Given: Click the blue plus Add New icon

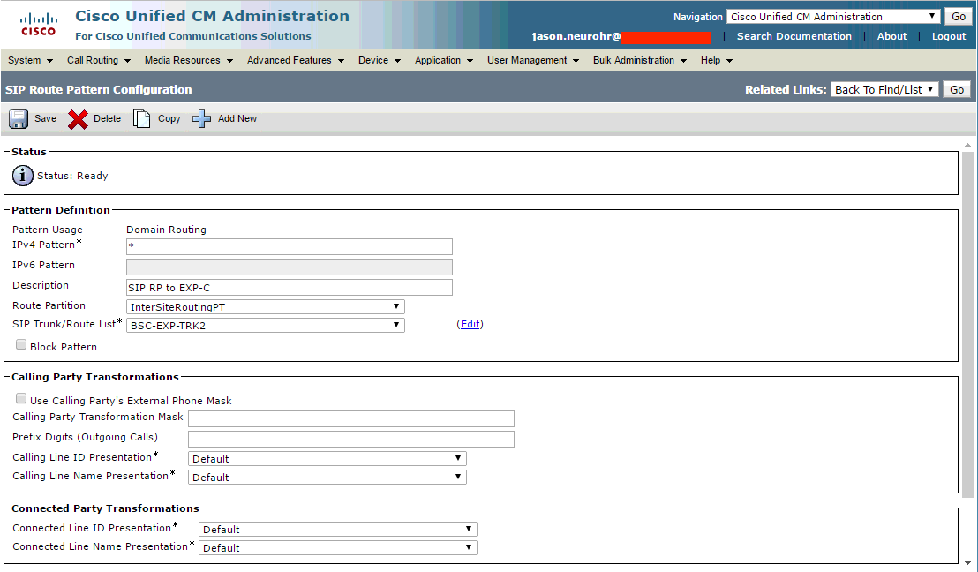Looking at the screenshot, I should pyautogui.click(x=201, y=118).
